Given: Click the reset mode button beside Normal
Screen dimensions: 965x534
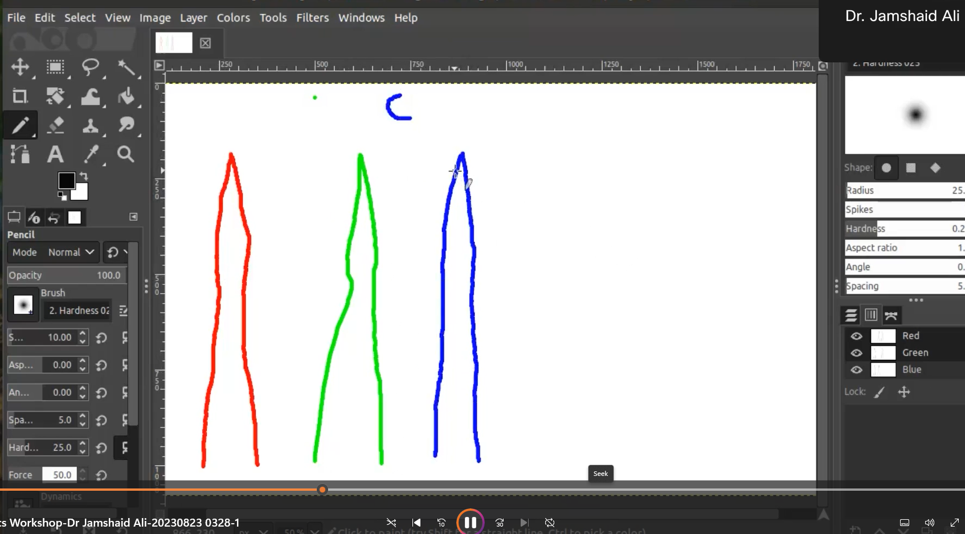Looking at the screenshot, I should coord(113,252).
